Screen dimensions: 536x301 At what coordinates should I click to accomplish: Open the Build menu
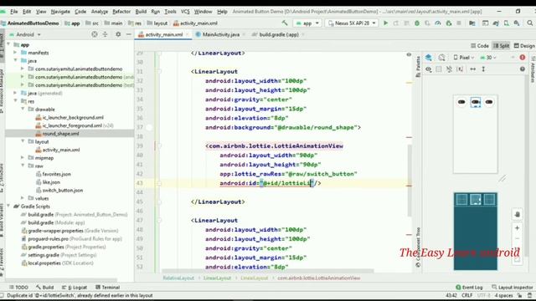click(x=141, y=11)
